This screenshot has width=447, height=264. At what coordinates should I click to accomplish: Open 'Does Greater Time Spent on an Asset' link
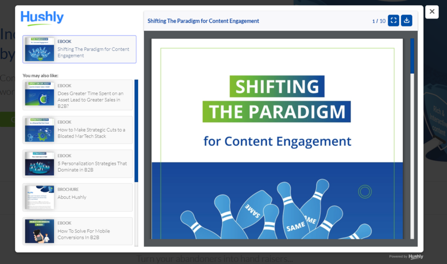pyautogui.click(x=91, y=100)
